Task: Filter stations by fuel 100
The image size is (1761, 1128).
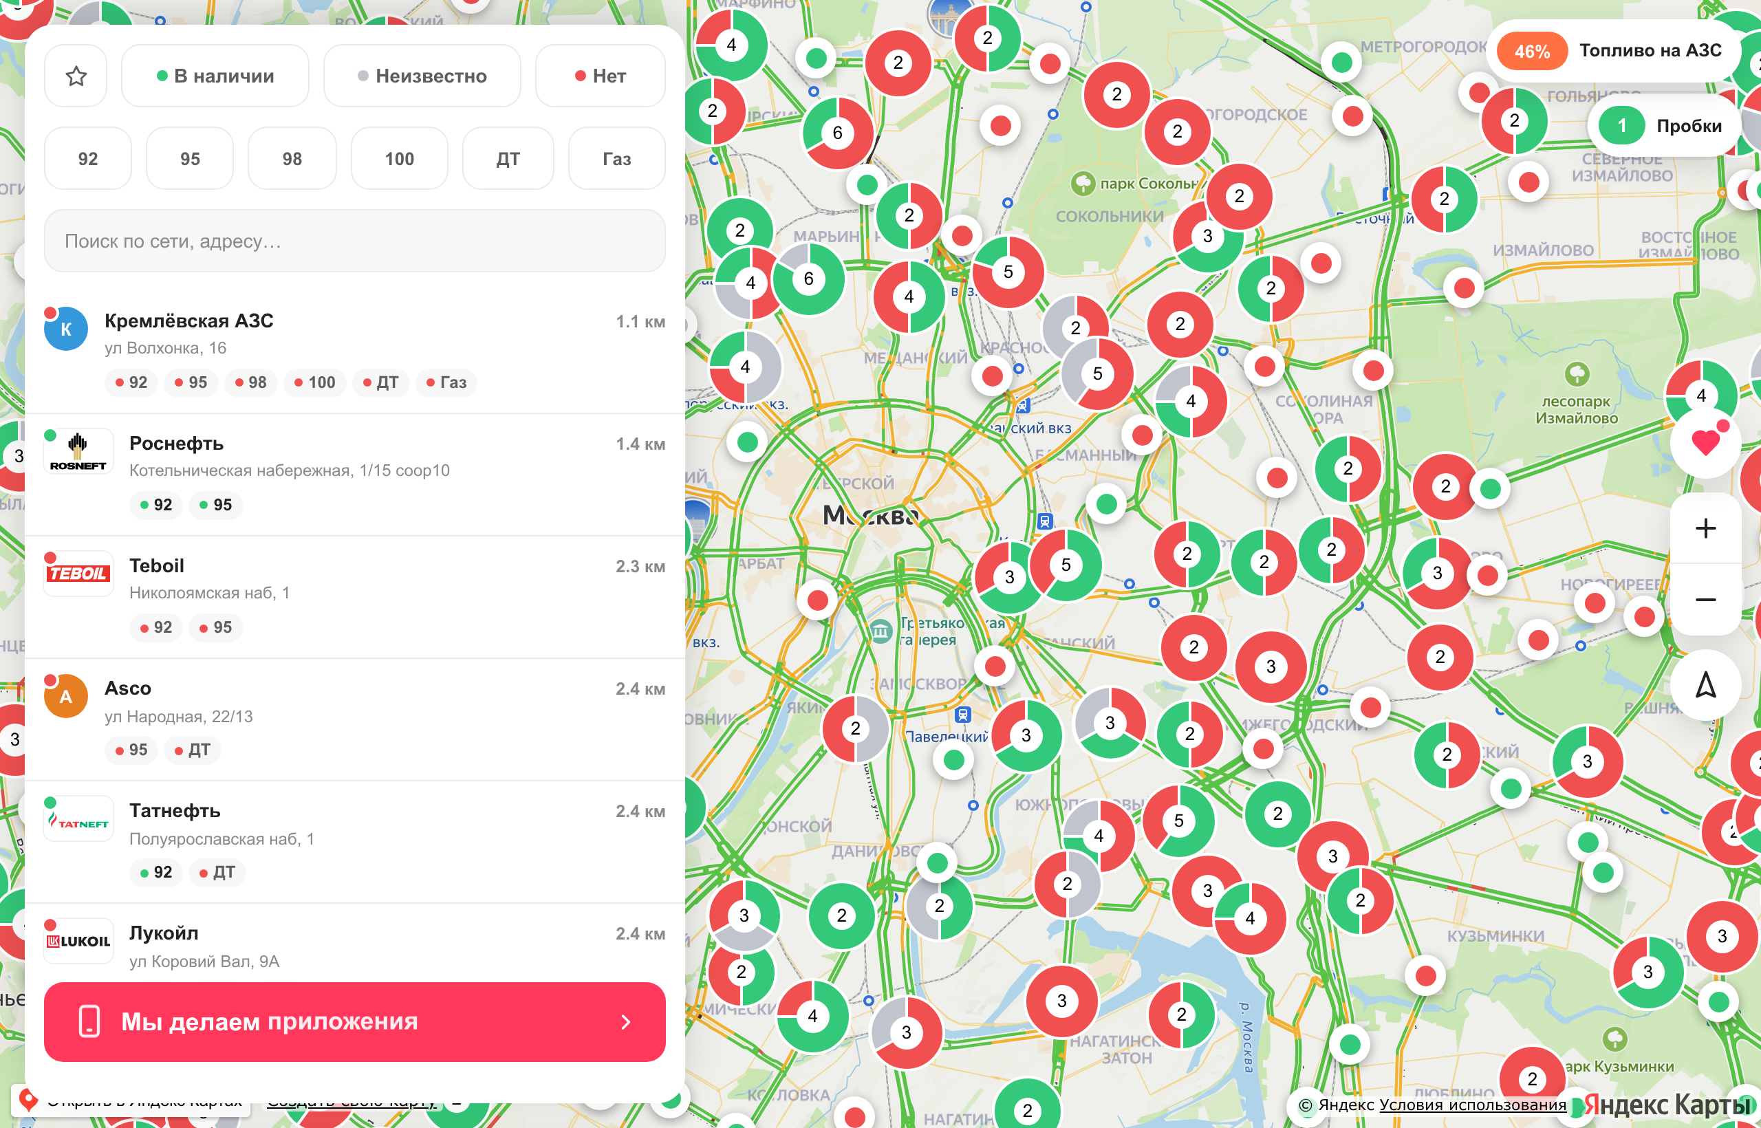Action: (399, 158)
